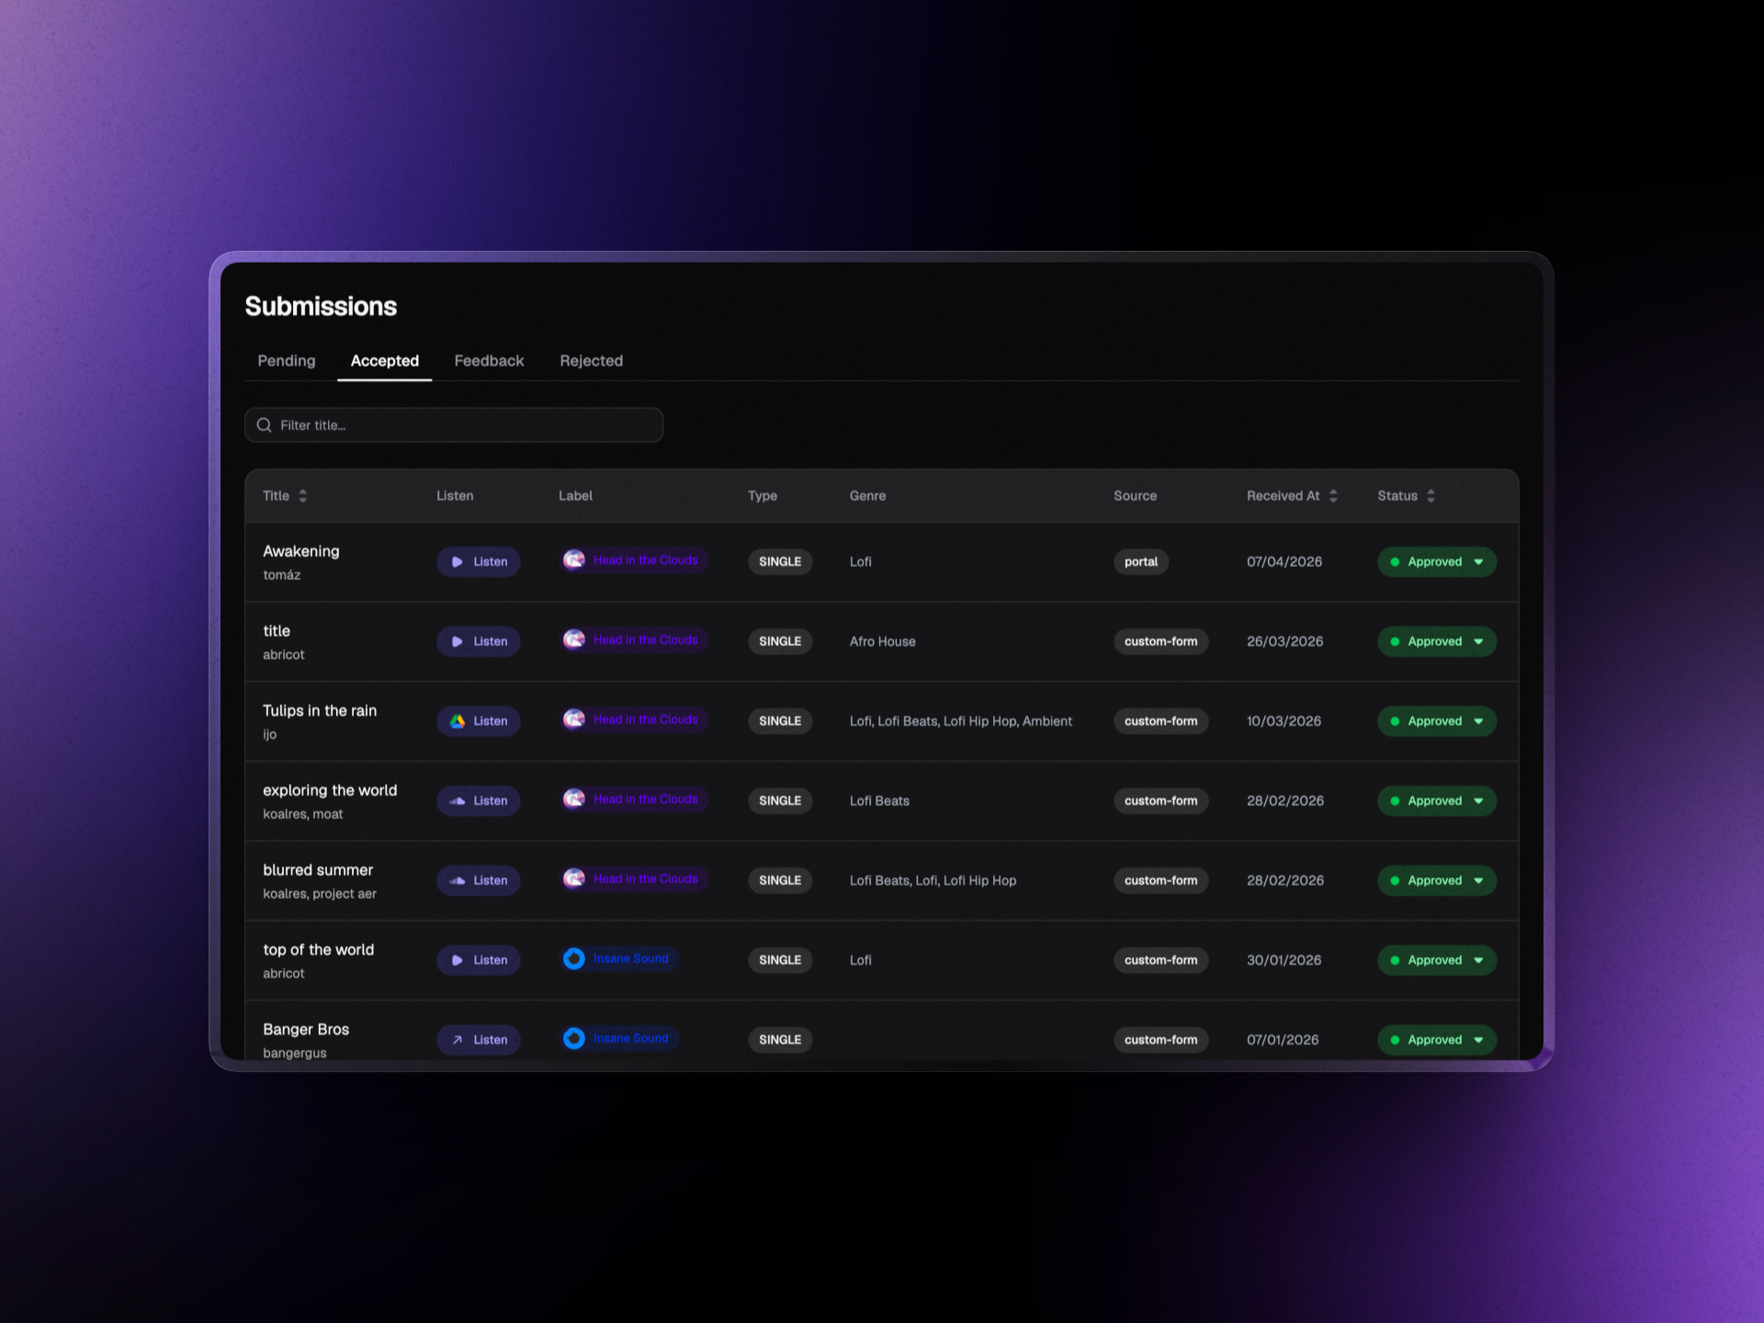Viewport: 1764px width, 1323px height.
Task: Open the external link arrow icon for Banger Bros
Action: 457,1040
